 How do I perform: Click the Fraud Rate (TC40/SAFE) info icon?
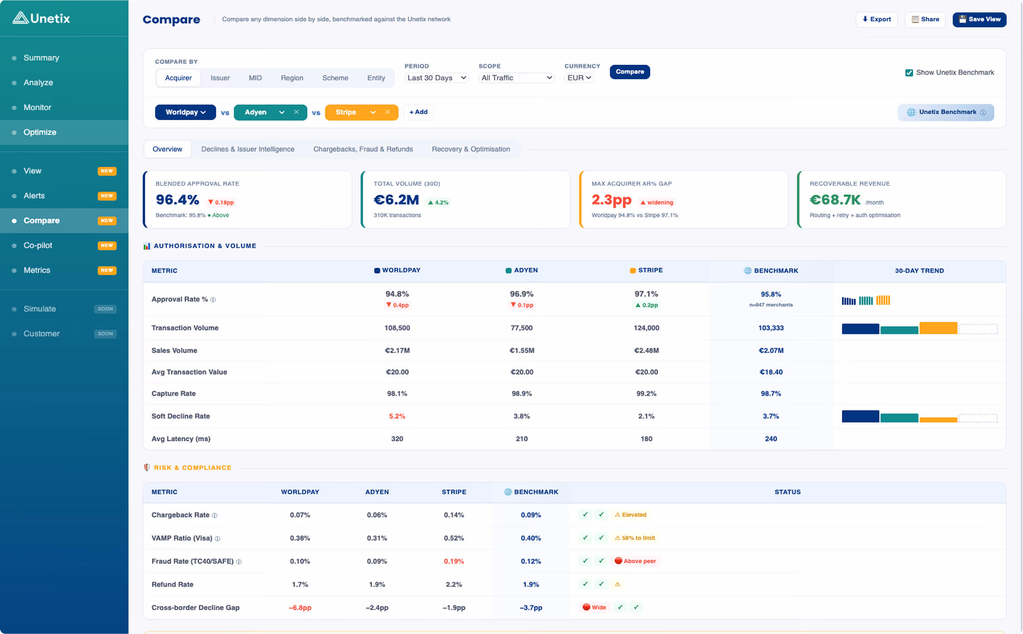point(239,561)
